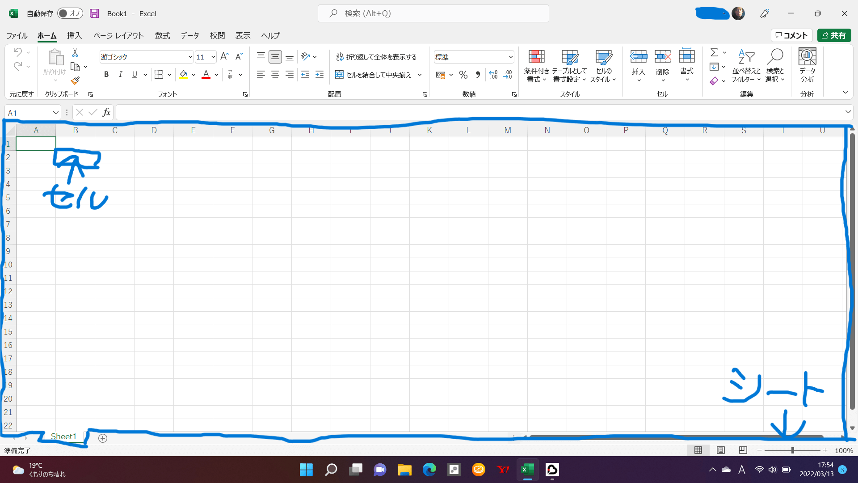The width and height of the screenshot is (858, 483).
Task: Open the Name Box dropdown arrow
Action: [x=55, y=113]
